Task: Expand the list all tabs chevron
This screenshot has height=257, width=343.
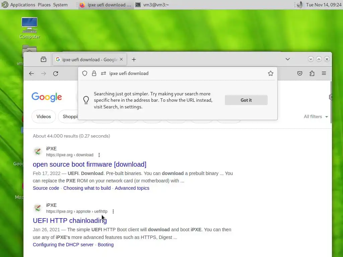Action: (x=288, y=59)
